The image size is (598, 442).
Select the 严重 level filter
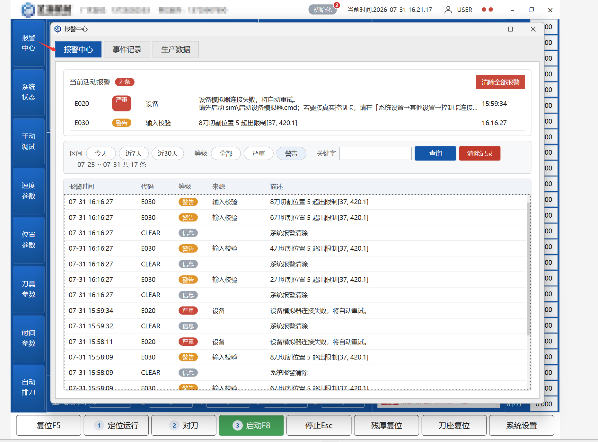[259, 153]
